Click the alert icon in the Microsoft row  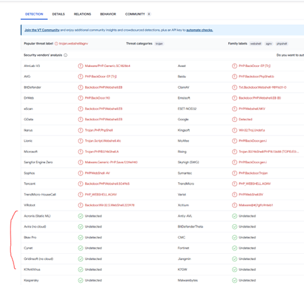click(x=80, y=152)
